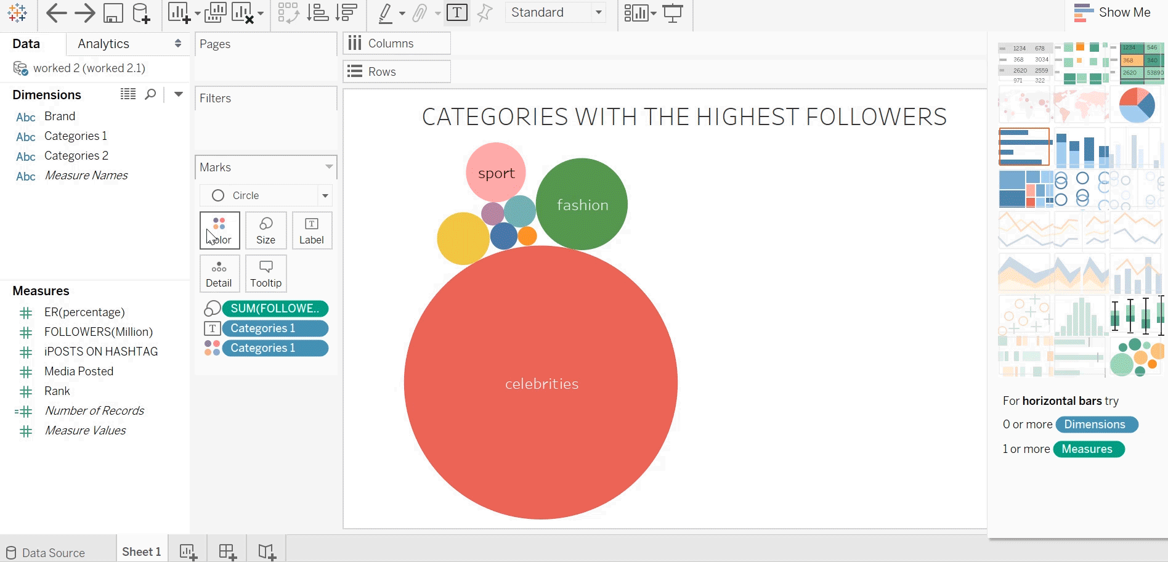Click the New Dashboard button at the bottom
The height and width of the screenshot is (562, 1168).
(x=227, y=552)
